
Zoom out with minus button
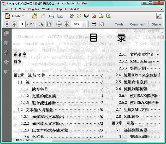59,24
